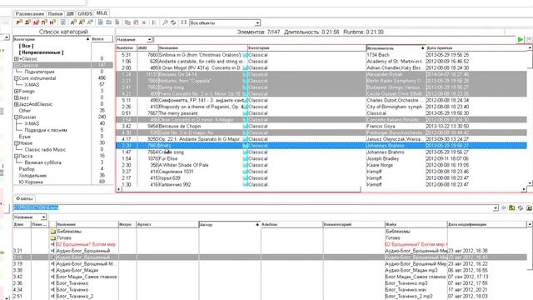
Task: Click the horizontal scroll-right arrow of track list
Action: (524, 189)
